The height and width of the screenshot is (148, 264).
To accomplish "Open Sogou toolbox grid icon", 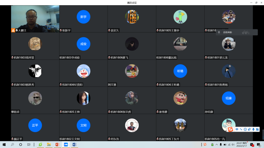I will pos(257,129).
